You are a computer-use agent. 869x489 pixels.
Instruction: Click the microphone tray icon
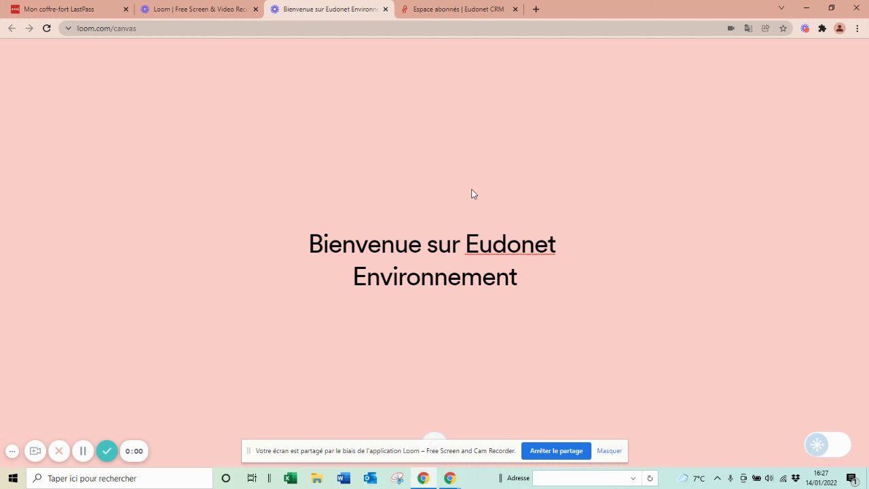731,478
